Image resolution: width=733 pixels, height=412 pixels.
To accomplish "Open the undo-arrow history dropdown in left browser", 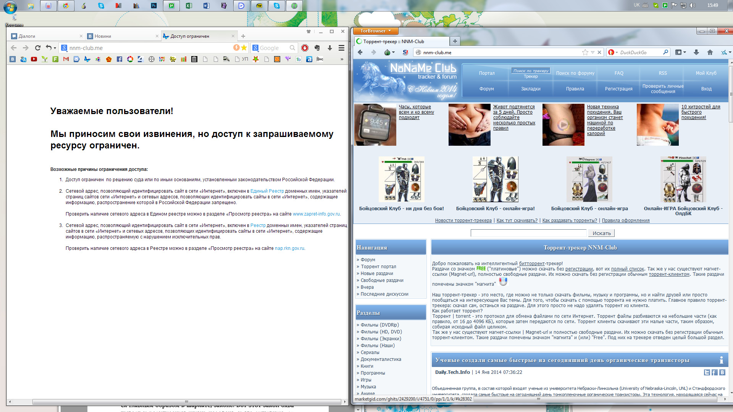I will [x=55, y=48].
